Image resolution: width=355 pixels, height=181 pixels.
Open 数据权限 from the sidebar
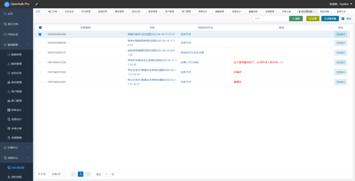coord(16,55)
